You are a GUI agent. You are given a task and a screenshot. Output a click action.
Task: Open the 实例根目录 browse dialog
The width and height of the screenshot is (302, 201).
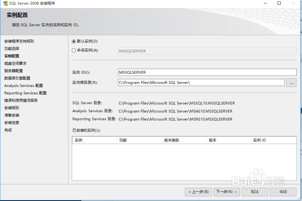(x=291, y=82)
